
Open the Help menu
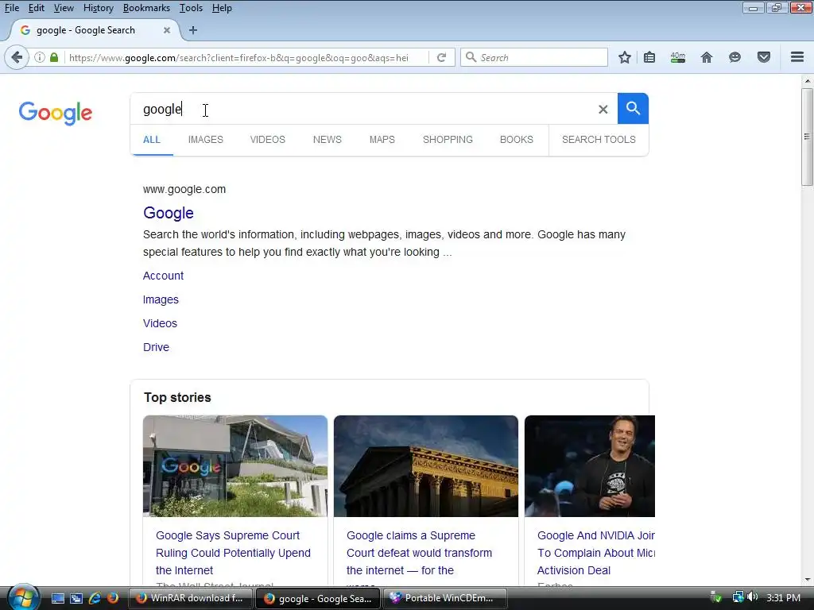[x=222, y=8]
